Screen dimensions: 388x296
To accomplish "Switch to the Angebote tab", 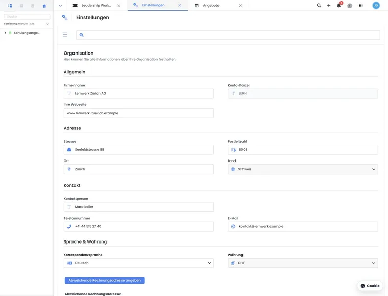I will point(211,6).
